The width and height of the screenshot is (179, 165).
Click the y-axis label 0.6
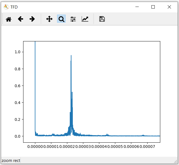pyautogui.click(x=17, y=86)
